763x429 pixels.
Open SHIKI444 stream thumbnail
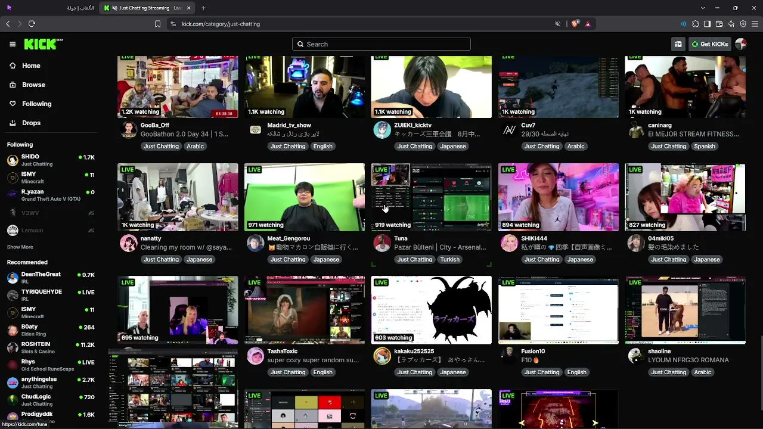[559, 197]
